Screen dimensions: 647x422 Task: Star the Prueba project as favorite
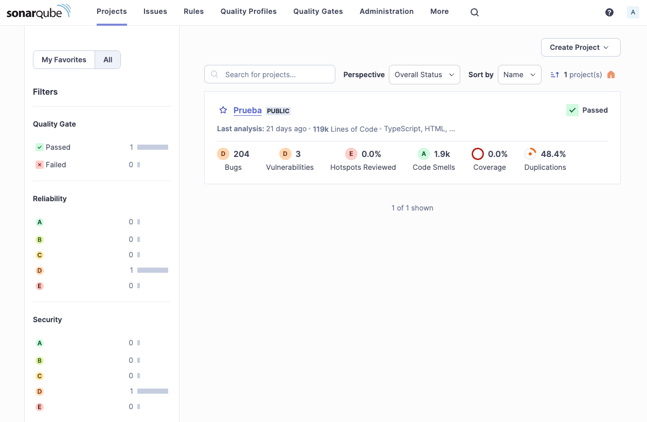(223, 110)
